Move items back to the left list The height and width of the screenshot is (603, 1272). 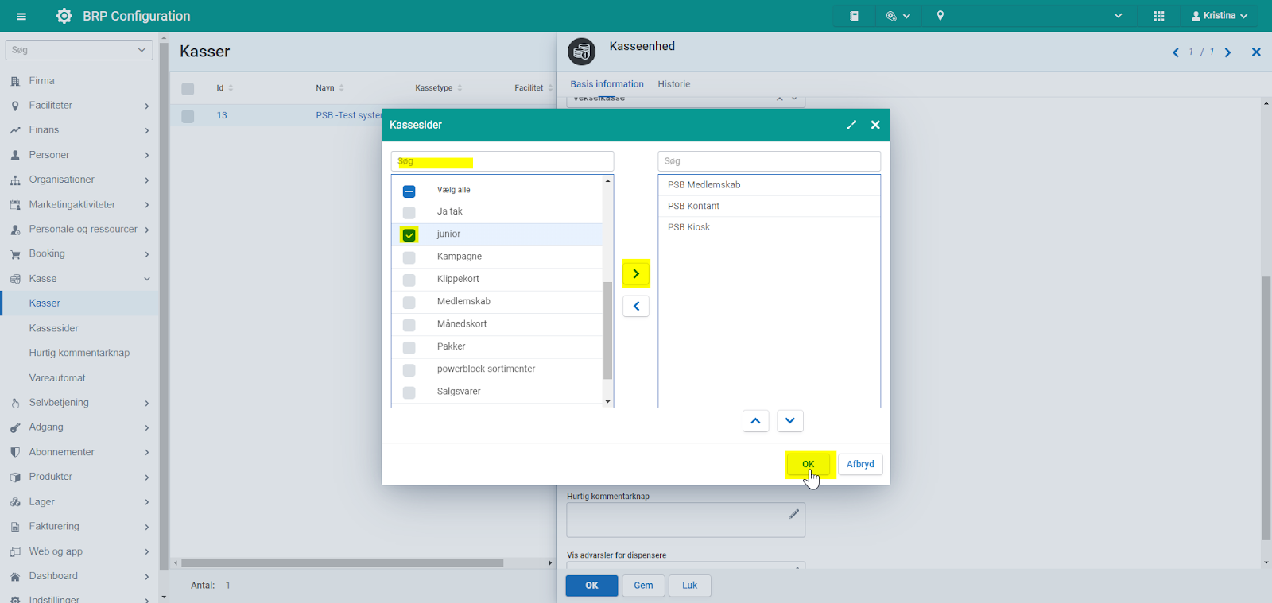(636, 306)
